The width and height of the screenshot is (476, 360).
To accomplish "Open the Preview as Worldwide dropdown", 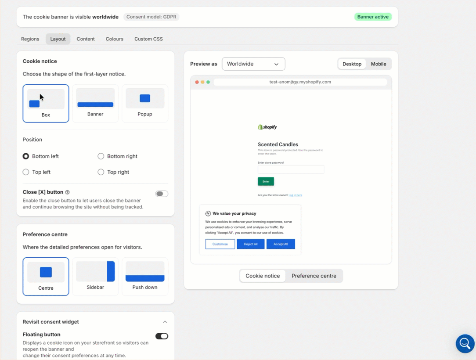I will tap(253, 64).
